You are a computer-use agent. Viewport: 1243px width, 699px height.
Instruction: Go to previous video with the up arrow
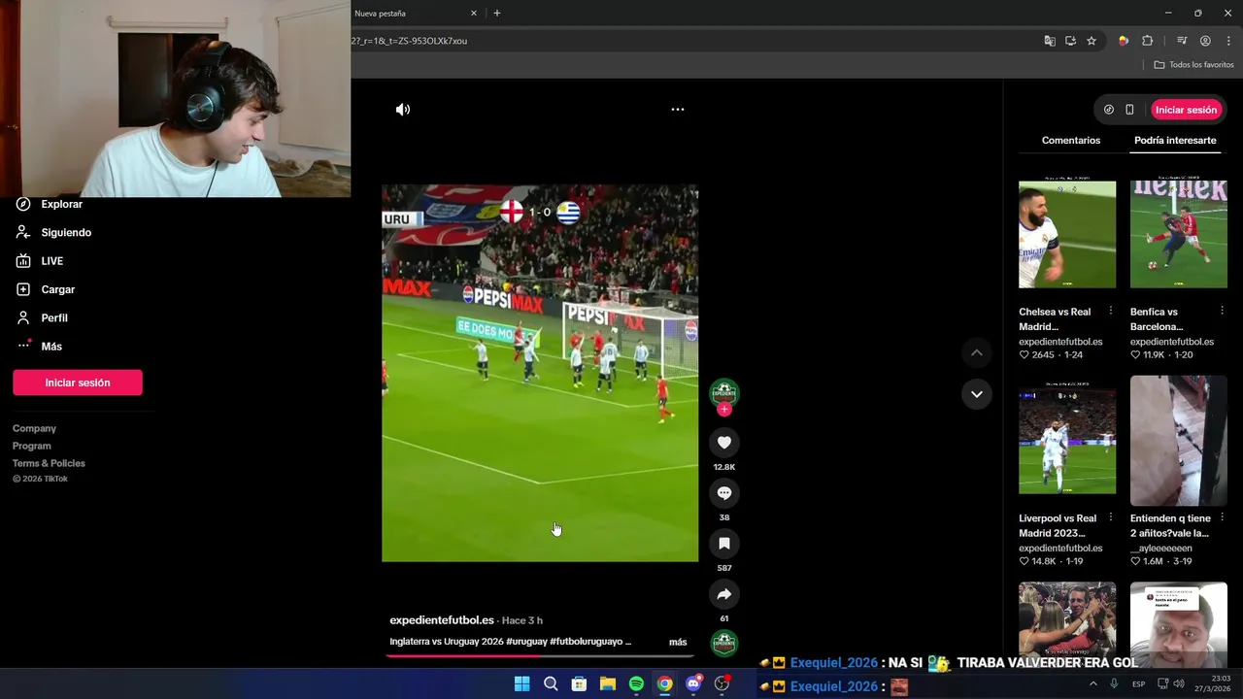[977, 353]
